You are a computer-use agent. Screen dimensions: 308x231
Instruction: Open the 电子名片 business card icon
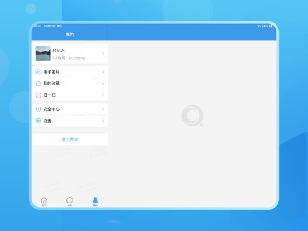click(x=38, y=72)
